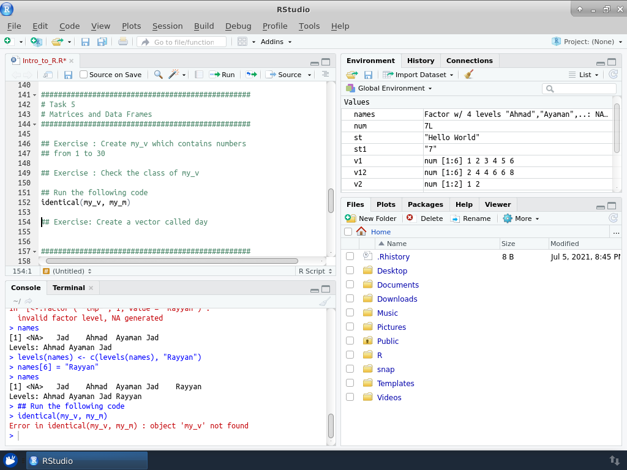This screenshot has height=470, width=627.
Task: Switch to the History tab
Action: [421, 61]
